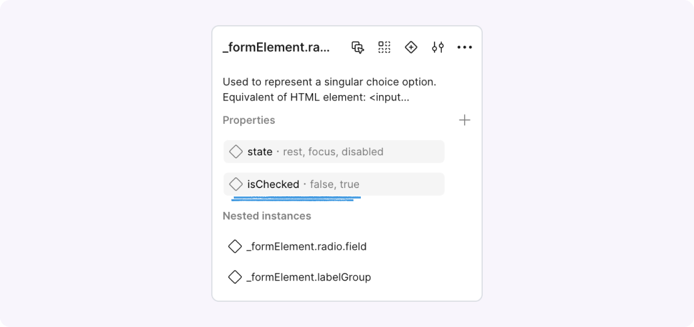The height and width of the screenshot is (327, 694).
Task: Click the "rest, focus, disabled" values text
Action: (x=333, y=152)
